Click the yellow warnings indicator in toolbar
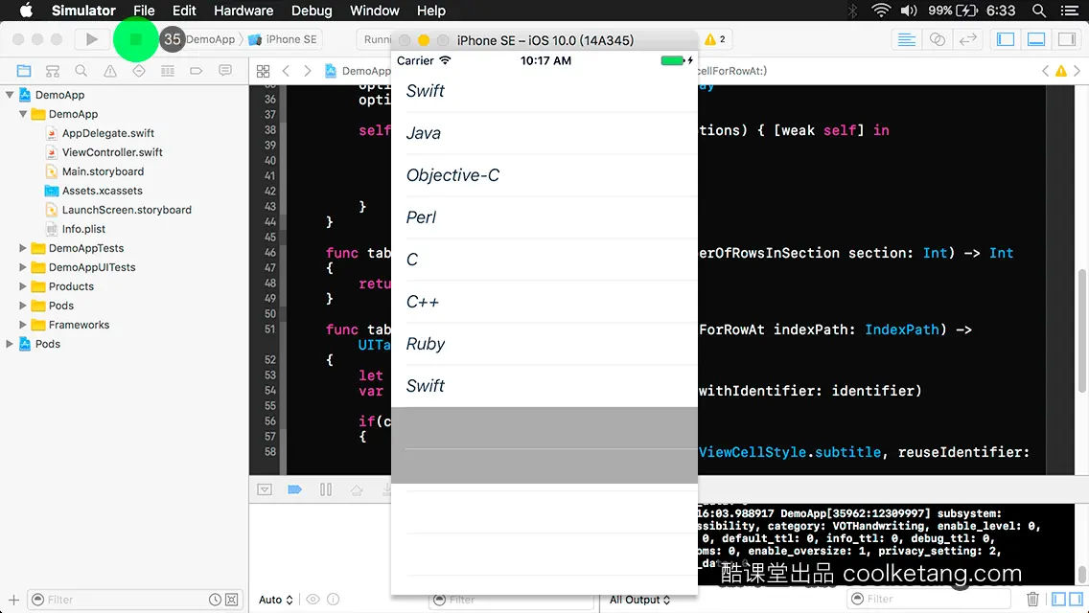The image size is (1089, 613). point(715,39)
